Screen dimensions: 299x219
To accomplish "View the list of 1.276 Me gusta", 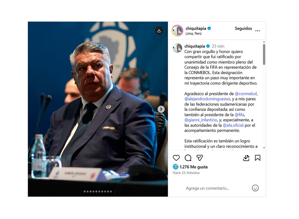I will [x=194, y=167].
